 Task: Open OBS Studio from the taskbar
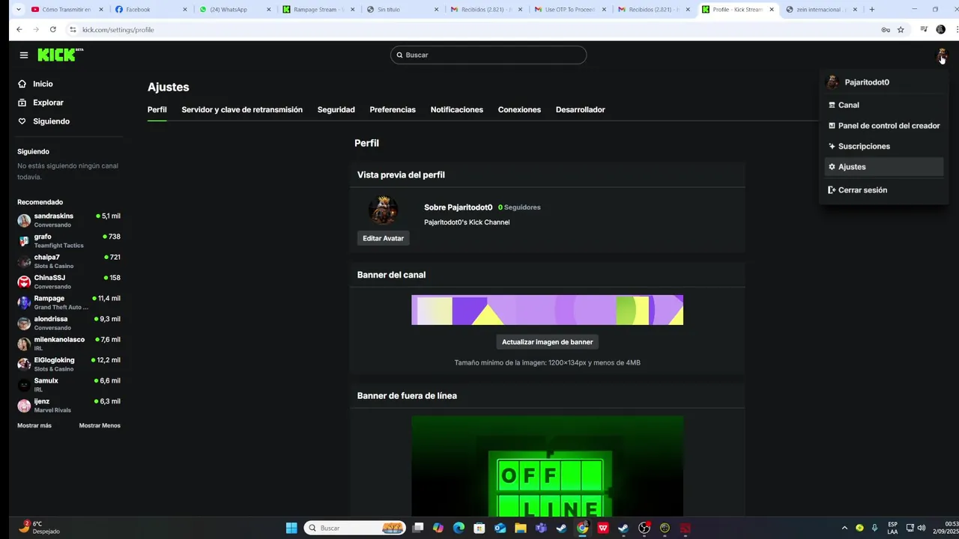(x=644, y=528)
